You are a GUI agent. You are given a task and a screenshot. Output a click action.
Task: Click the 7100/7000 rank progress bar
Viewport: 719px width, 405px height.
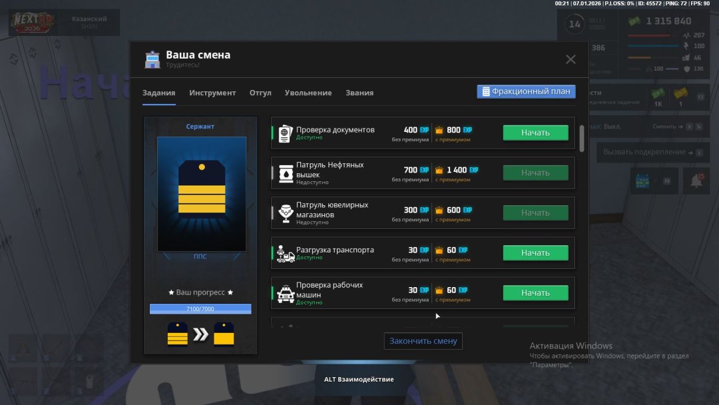coord(200,309)
